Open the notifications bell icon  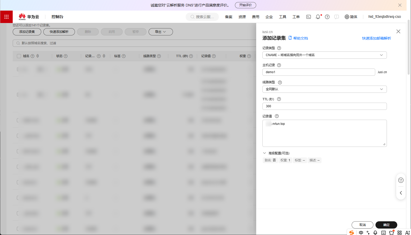tap(318, 17)
